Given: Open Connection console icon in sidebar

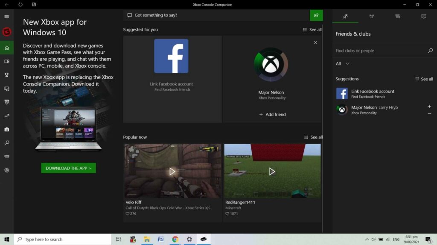Looking at the screenshot, I should point(7,157).
